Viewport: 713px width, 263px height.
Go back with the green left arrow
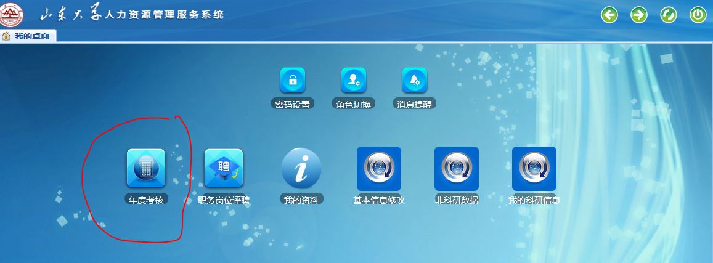(609, 15)
